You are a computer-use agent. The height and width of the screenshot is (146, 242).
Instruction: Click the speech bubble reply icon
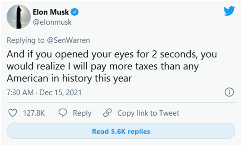pyautogui.click(x=63, y=113)
